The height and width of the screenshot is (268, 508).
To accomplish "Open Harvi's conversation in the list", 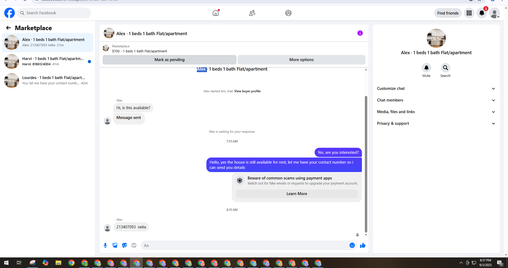I will [48, 62].
